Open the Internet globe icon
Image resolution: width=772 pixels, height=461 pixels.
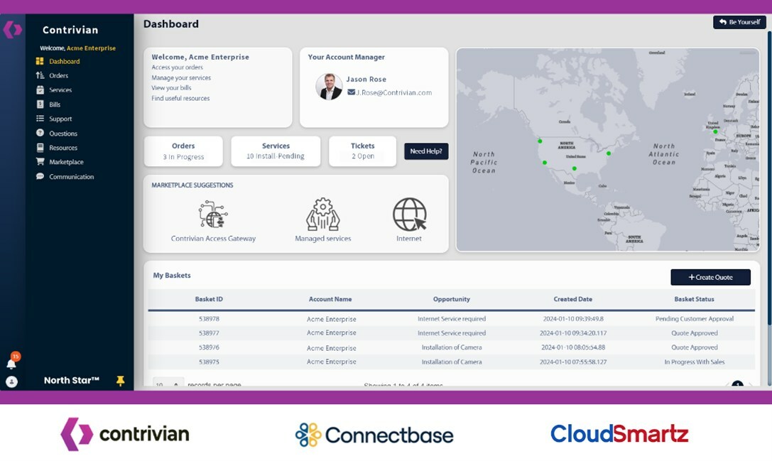coord(409,215)
